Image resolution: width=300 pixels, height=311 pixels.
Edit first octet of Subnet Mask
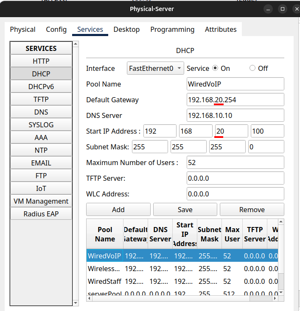pos(150,146)
